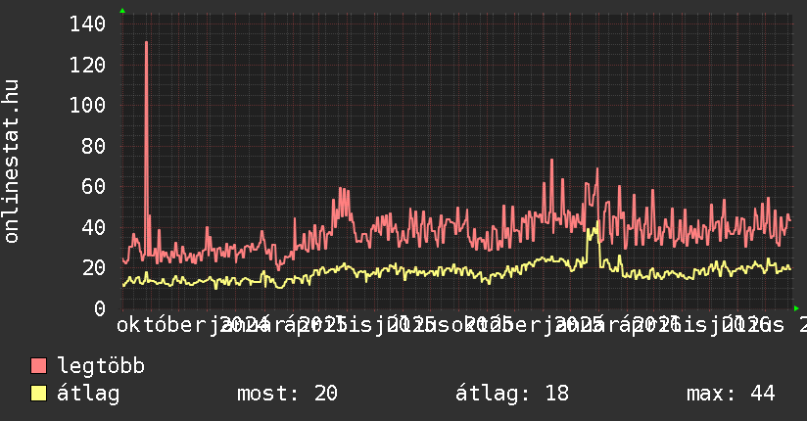807x421 pixels.
Task: Click the vertical onlinestat.hu axis title
Action: (x=11, y=162)
